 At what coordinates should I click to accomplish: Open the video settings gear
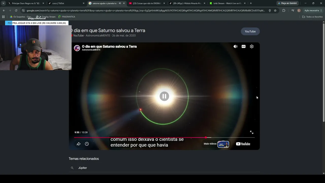[x=252, y=47]
